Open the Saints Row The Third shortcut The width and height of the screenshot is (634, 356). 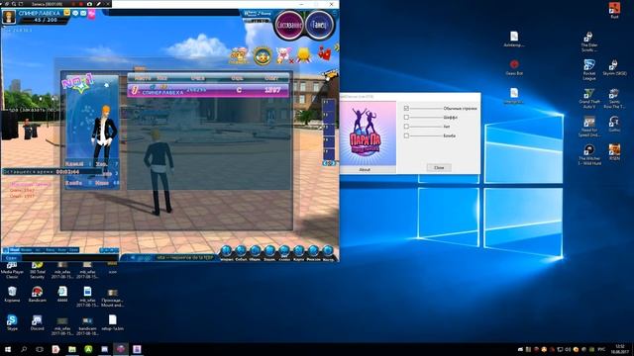pyautogui.click(x=614, y=99)
